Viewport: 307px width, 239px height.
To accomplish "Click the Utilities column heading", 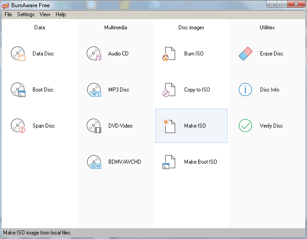I will (267, 28).
